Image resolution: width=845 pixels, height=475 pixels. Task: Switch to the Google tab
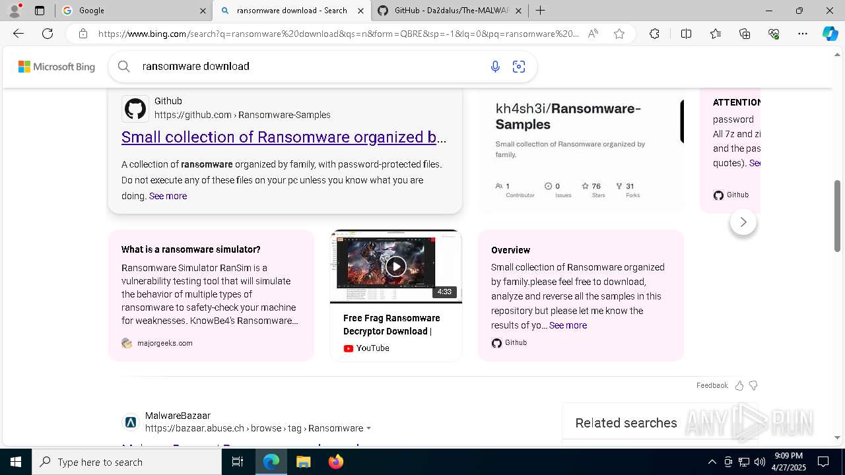coord(133,11)
